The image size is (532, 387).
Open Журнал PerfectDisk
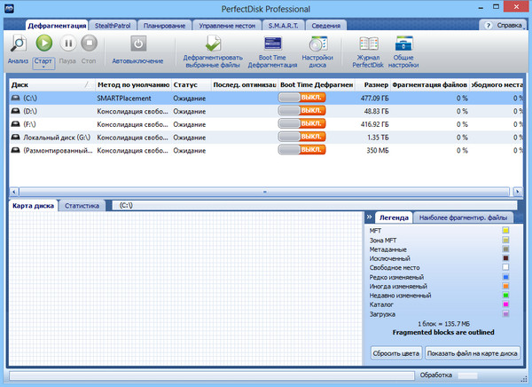click(367, 44)
